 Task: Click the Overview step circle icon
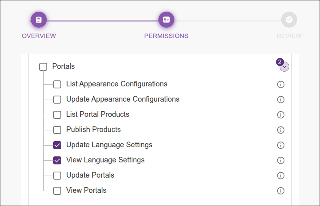39,20
